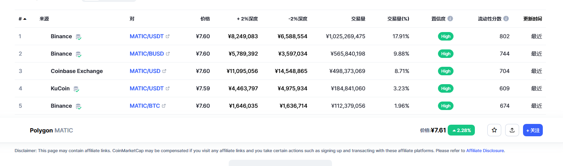Click the info icon next to 置信度
This screenshot has width=563, height=166.
(x=450, y=19)
